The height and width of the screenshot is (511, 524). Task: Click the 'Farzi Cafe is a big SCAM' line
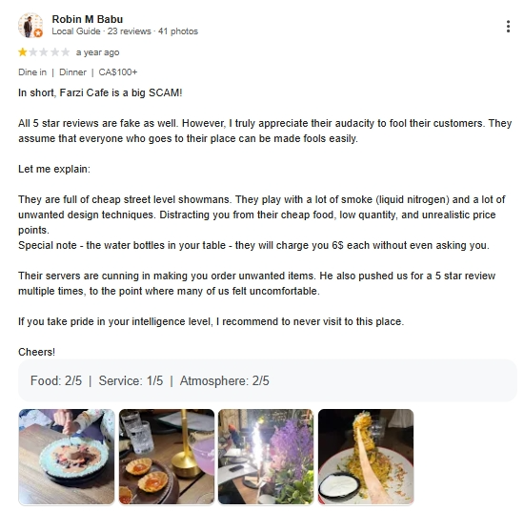pyautogui.click(x=100, y=92)
